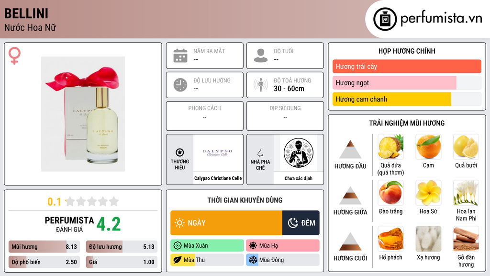Click the five-star user rating row
Screen dimensions: 490x276
pyautogui.click(x=92, y=201)
